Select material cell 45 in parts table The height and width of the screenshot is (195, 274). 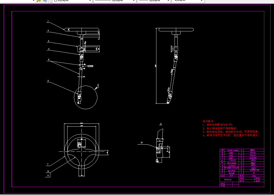tap(253, 173)
